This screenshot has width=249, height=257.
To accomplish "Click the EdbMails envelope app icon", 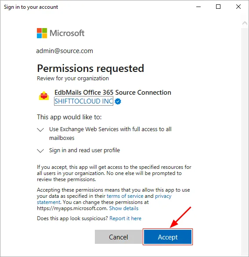I will point(44,96).
